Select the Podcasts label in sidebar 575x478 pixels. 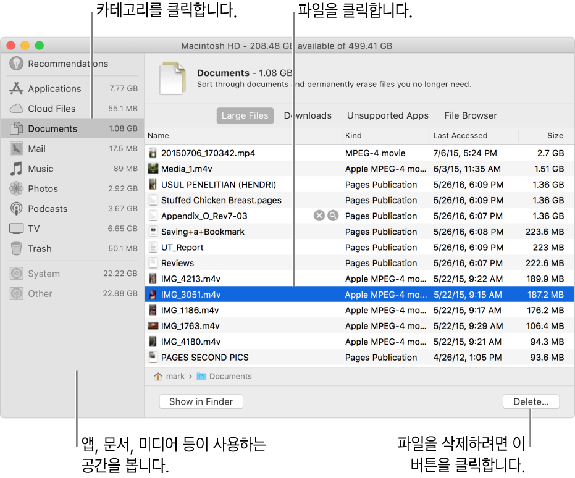pyautogui.click(x=48, y=209)
